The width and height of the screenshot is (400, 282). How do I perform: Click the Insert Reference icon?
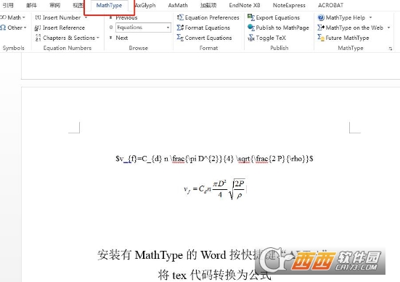[38, 28]
